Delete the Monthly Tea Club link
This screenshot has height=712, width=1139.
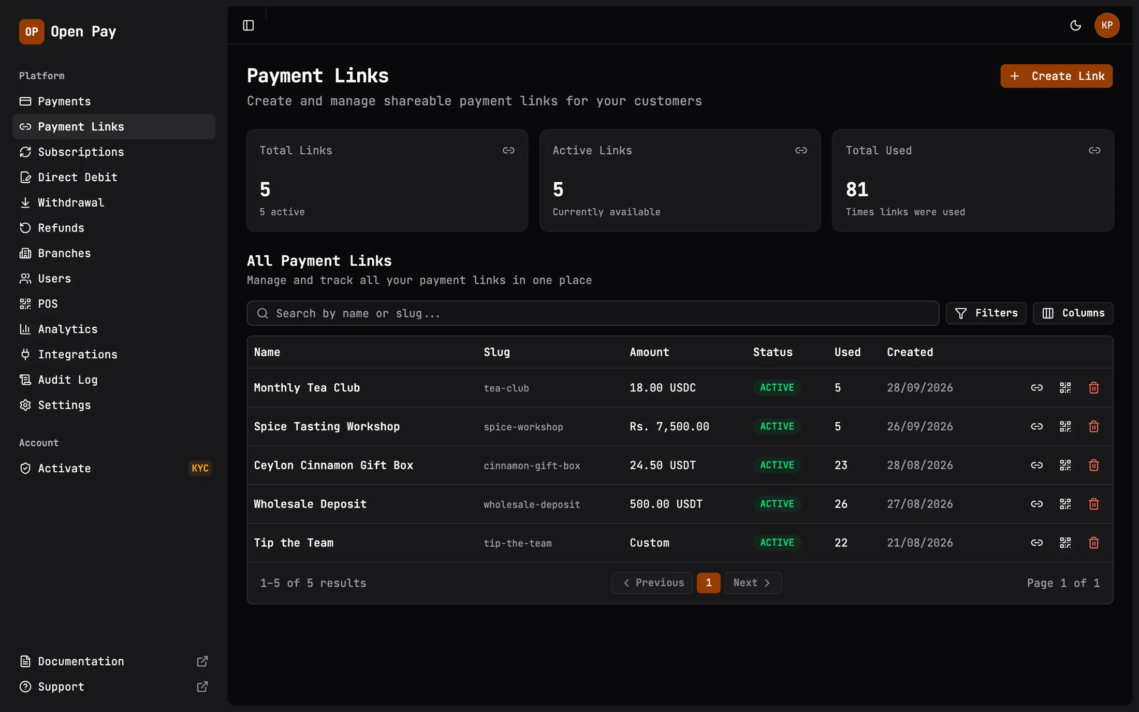coord(1093,387)
